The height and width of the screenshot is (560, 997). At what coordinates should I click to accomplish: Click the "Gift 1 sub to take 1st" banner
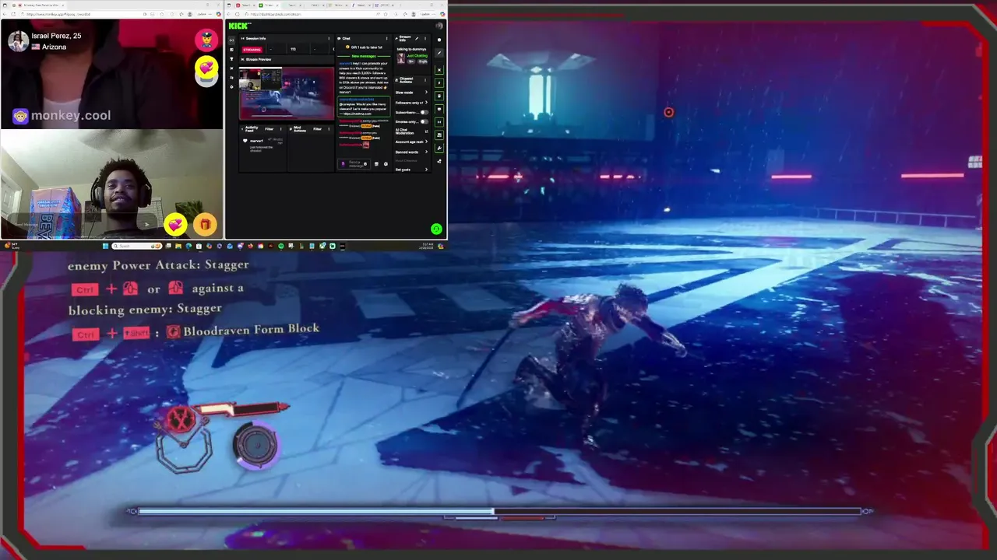[x=364, y=47]
